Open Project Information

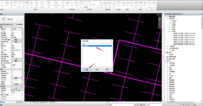(19, 4)
